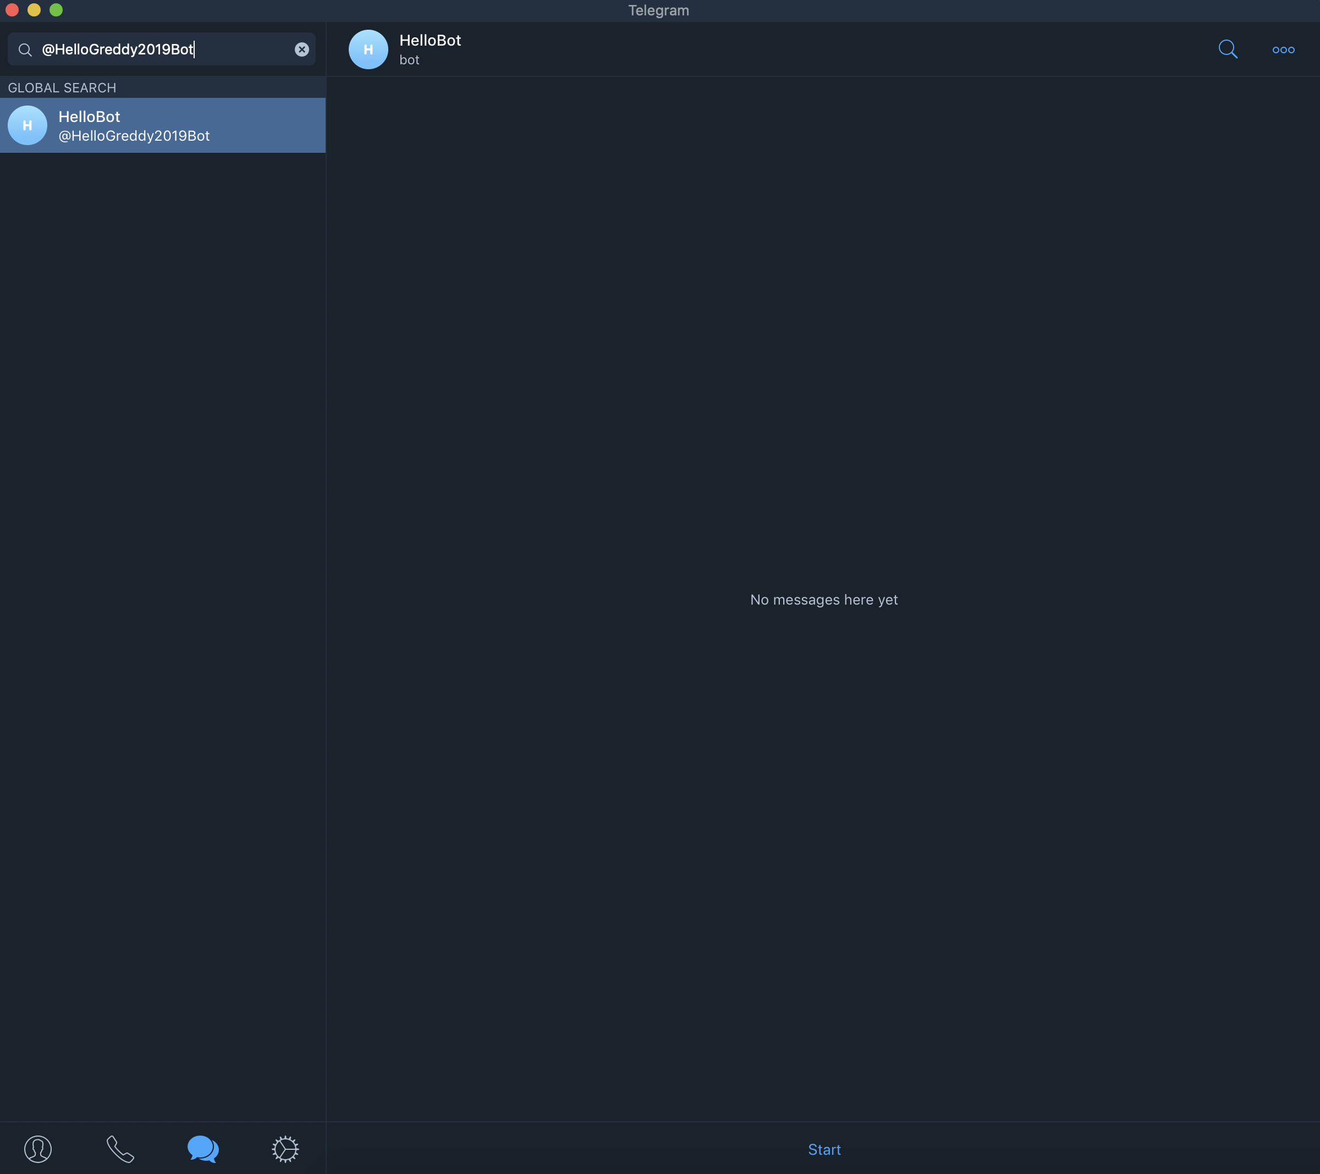1320x1174 pixels.
Task: Open Settings gear icon
Action: tap(285, 1149)
